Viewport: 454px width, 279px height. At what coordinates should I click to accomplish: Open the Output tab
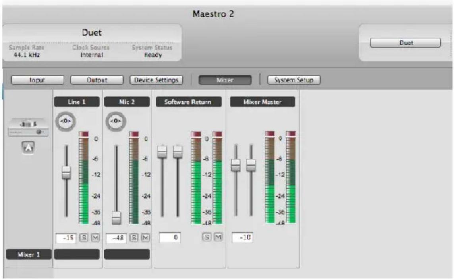coord(97,80)
